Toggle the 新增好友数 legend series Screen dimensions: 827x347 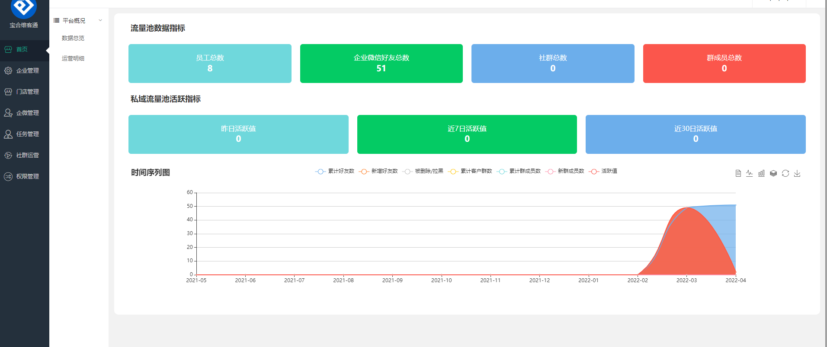pyautogui.click(x=378, y=171)
